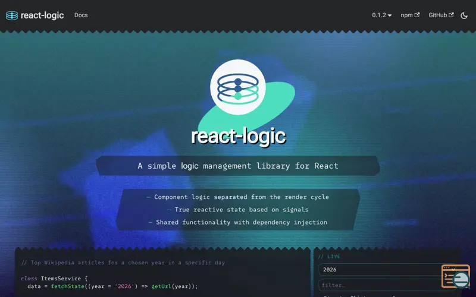Click the large round hero logo
The width and height of the screenshot is (476, 297).
(x=237, y=87)
